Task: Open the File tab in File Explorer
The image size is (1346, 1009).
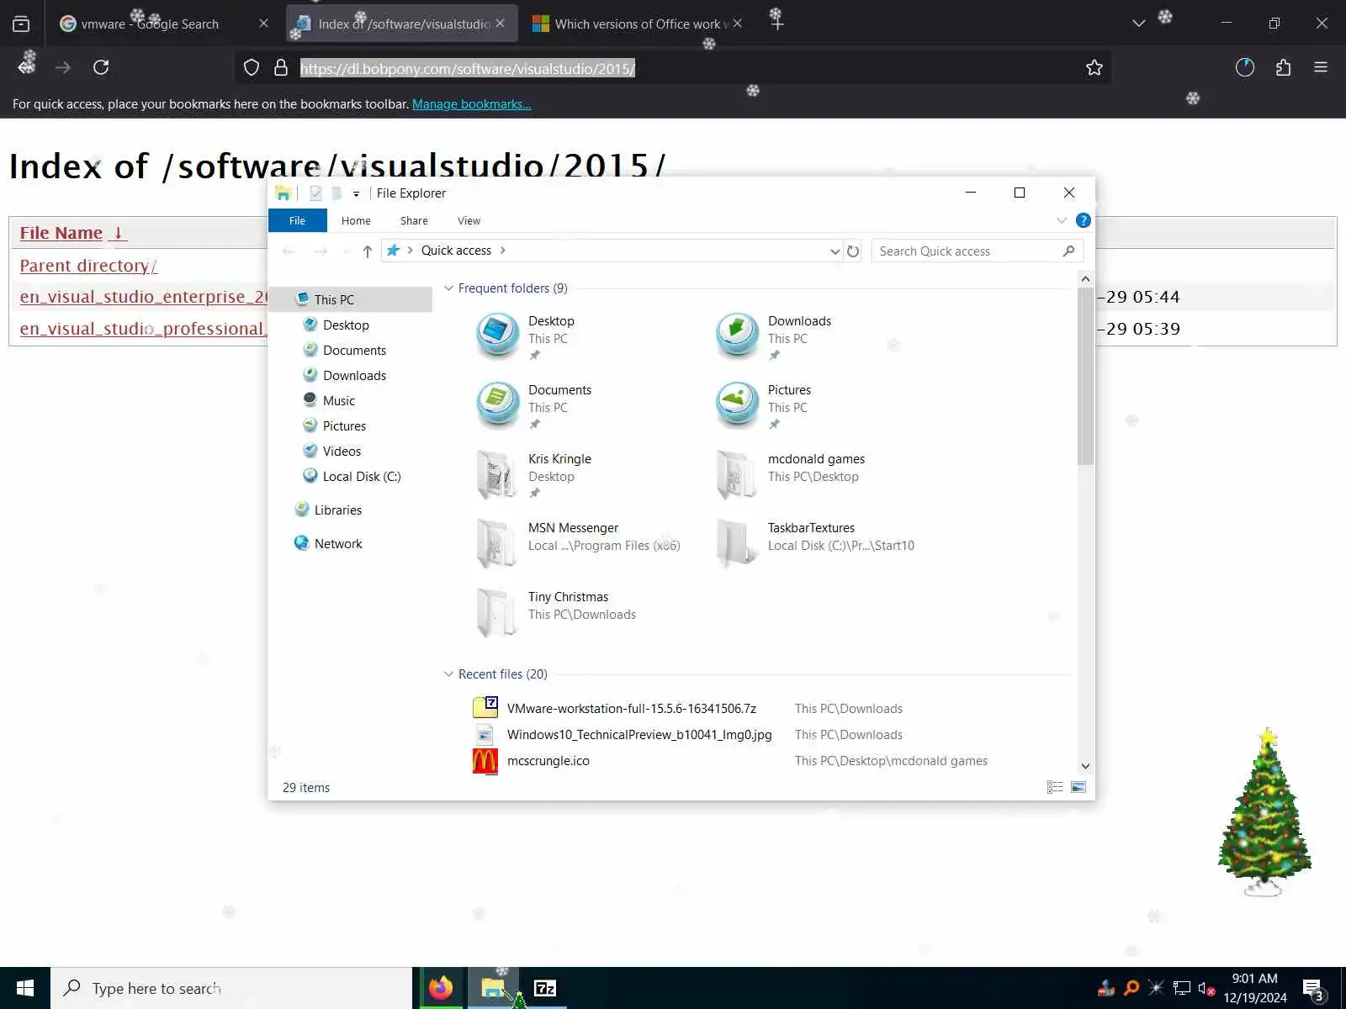Action: point(297,220)
